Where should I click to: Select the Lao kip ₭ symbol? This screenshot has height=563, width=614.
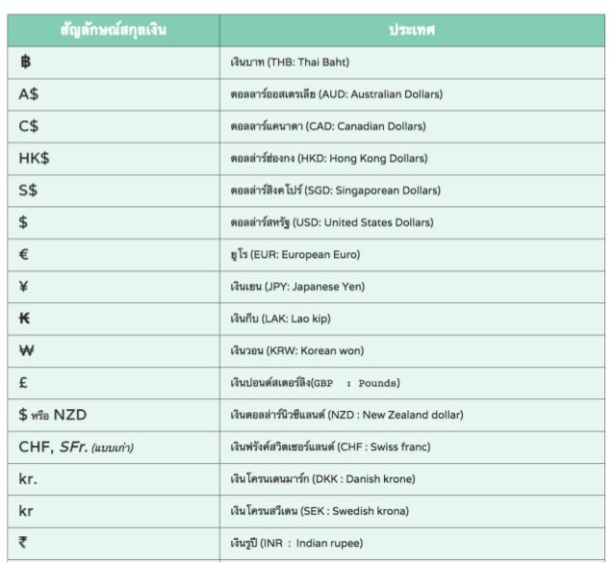click(x=25, y=319)
